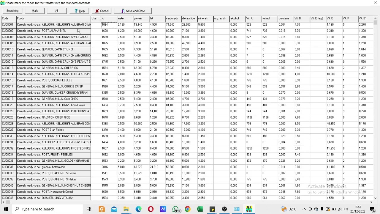Select the All button
The width and height of the screenshot is (380, 214).
click(x=57, y=11)
